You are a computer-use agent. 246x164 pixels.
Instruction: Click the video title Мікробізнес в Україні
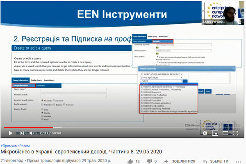point(81,152)
